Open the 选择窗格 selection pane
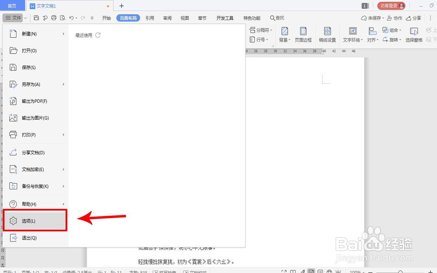Screen dimensions: 437x273 click(x=414, y=35)
